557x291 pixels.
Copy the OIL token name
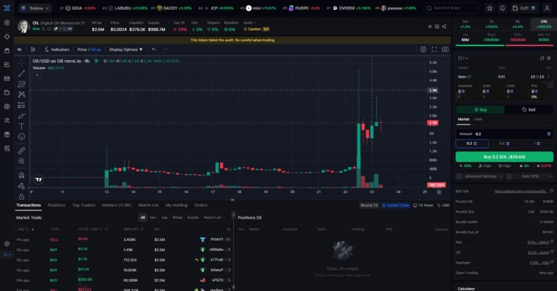pyautogui.click(x=83, y=23)
